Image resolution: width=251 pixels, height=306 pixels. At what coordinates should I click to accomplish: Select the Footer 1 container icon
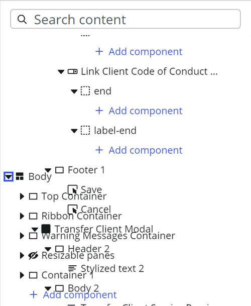click(x=59, y=170)
